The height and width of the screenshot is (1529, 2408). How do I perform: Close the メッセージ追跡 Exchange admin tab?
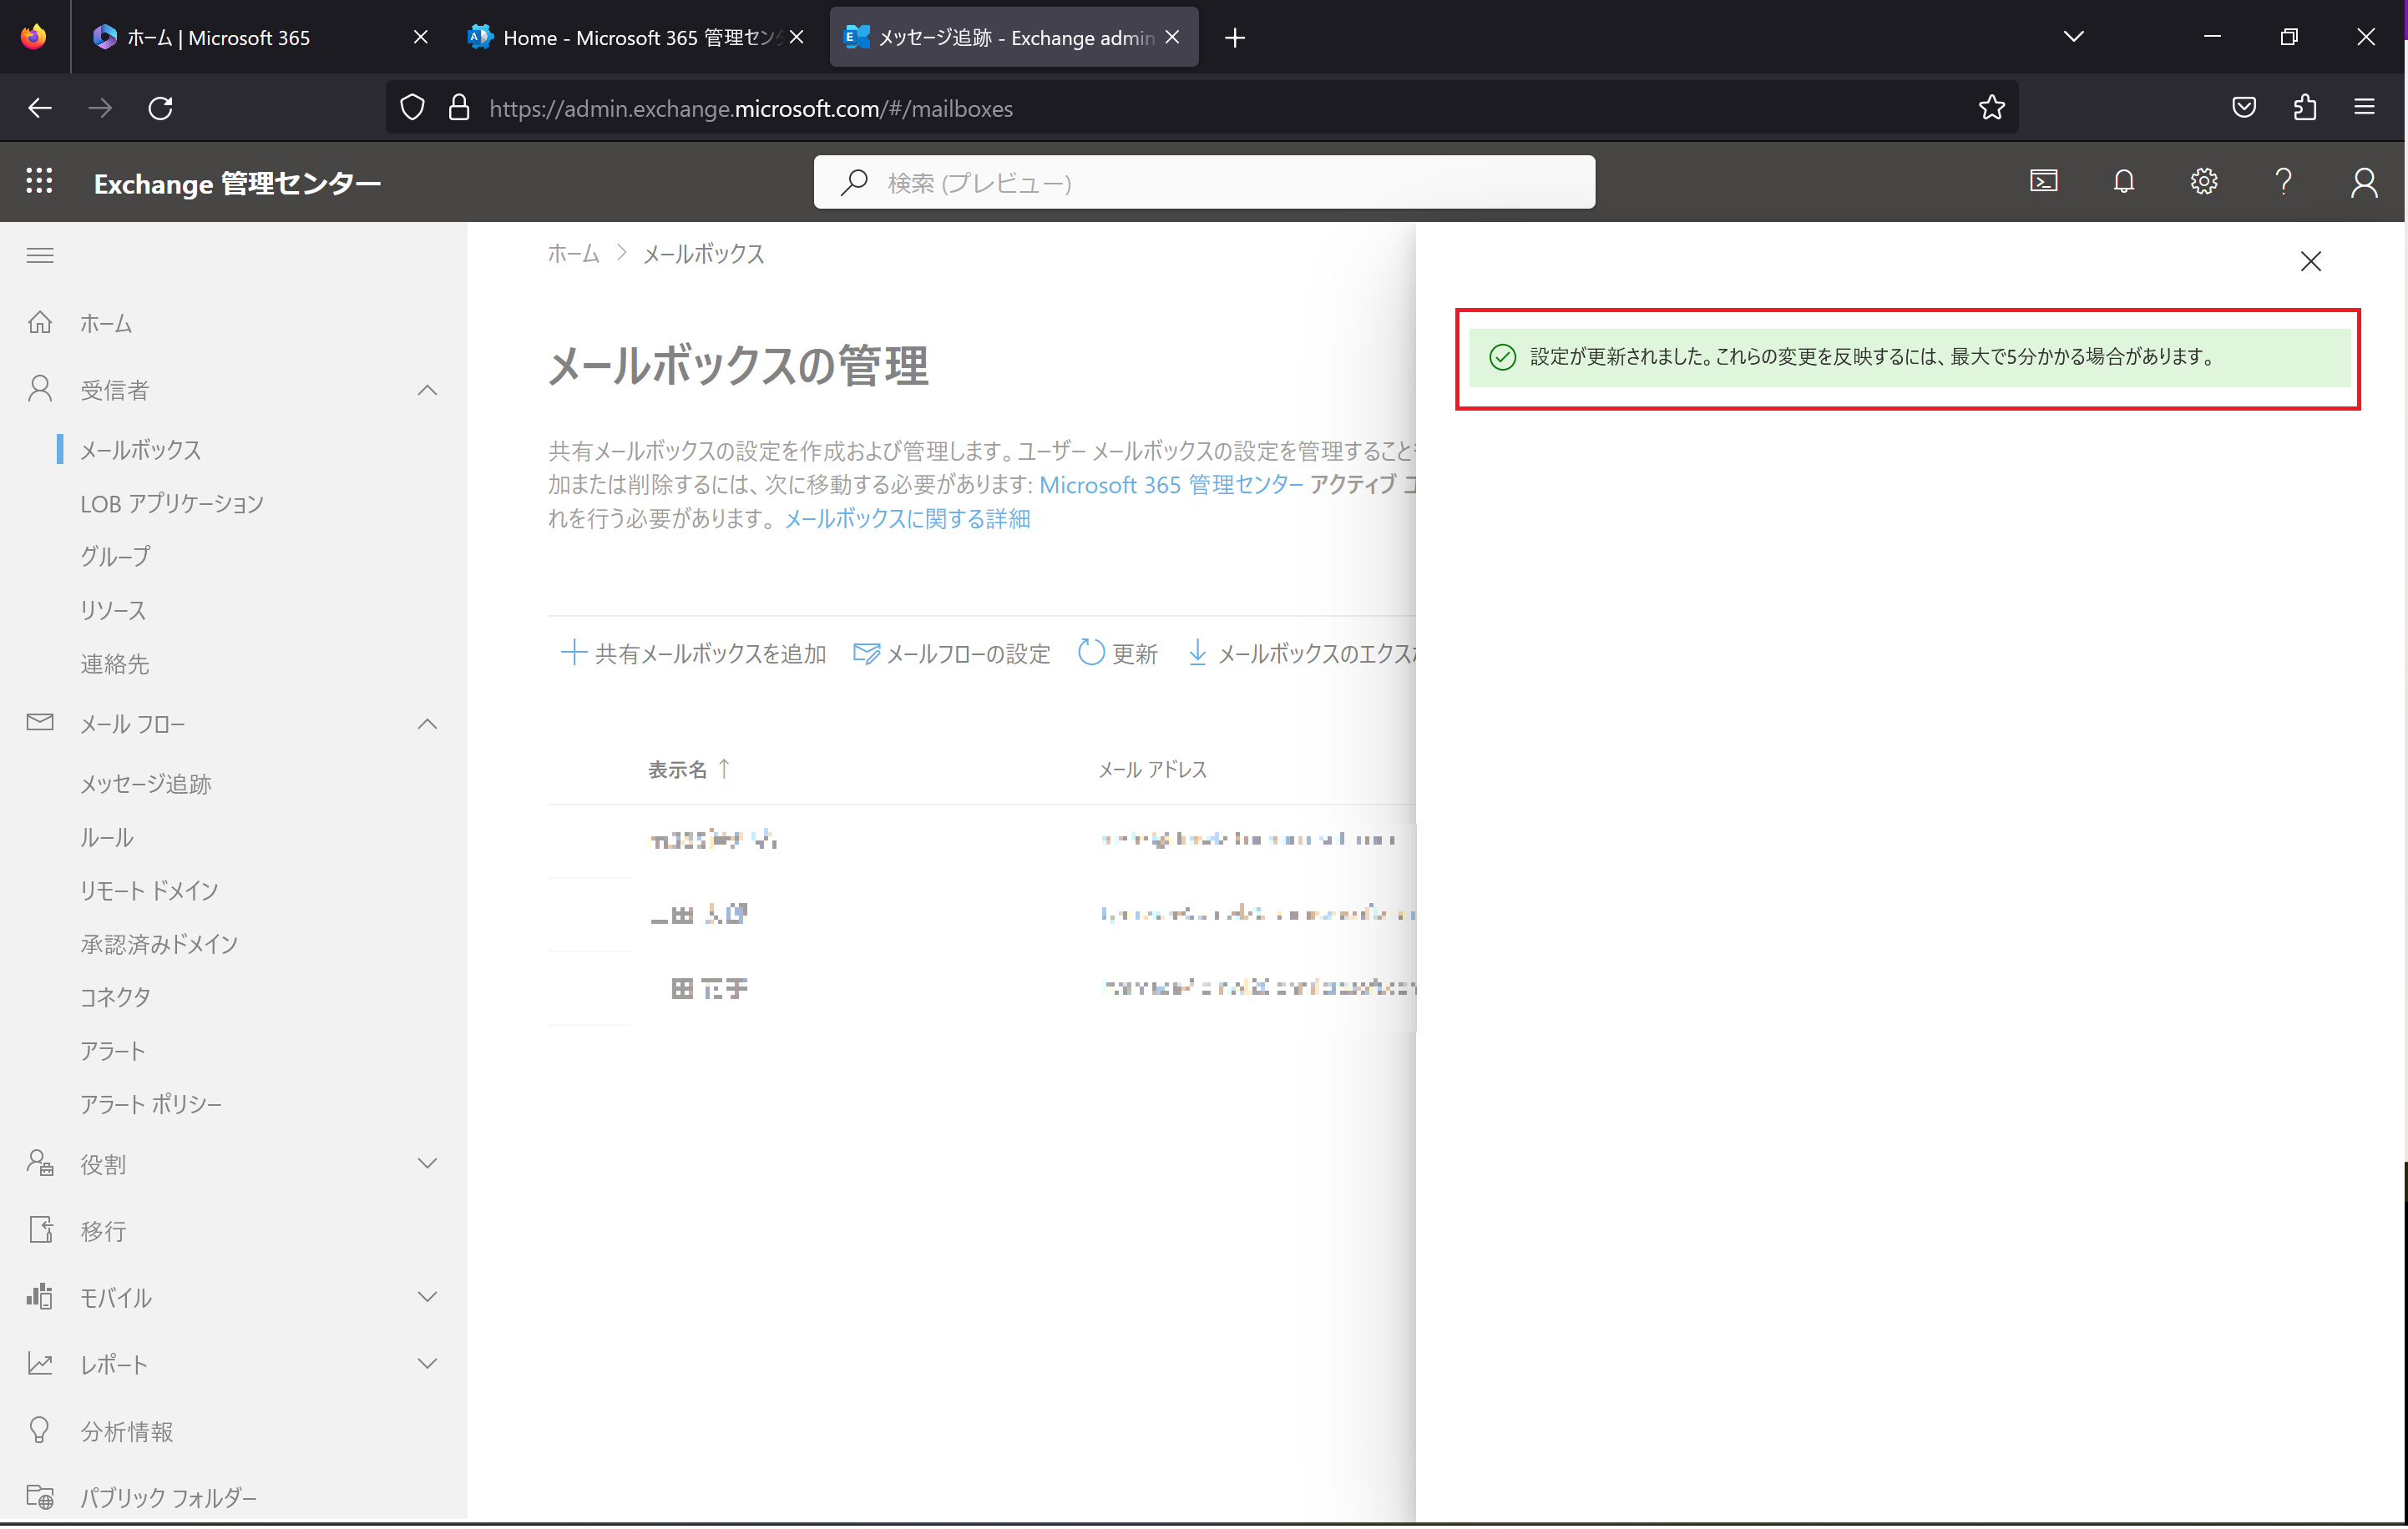click(x=1173, y=37)
